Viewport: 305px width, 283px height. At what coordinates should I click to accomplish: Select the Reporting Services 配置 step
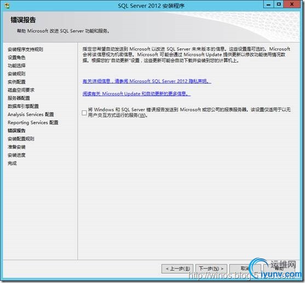click(33, 123)
